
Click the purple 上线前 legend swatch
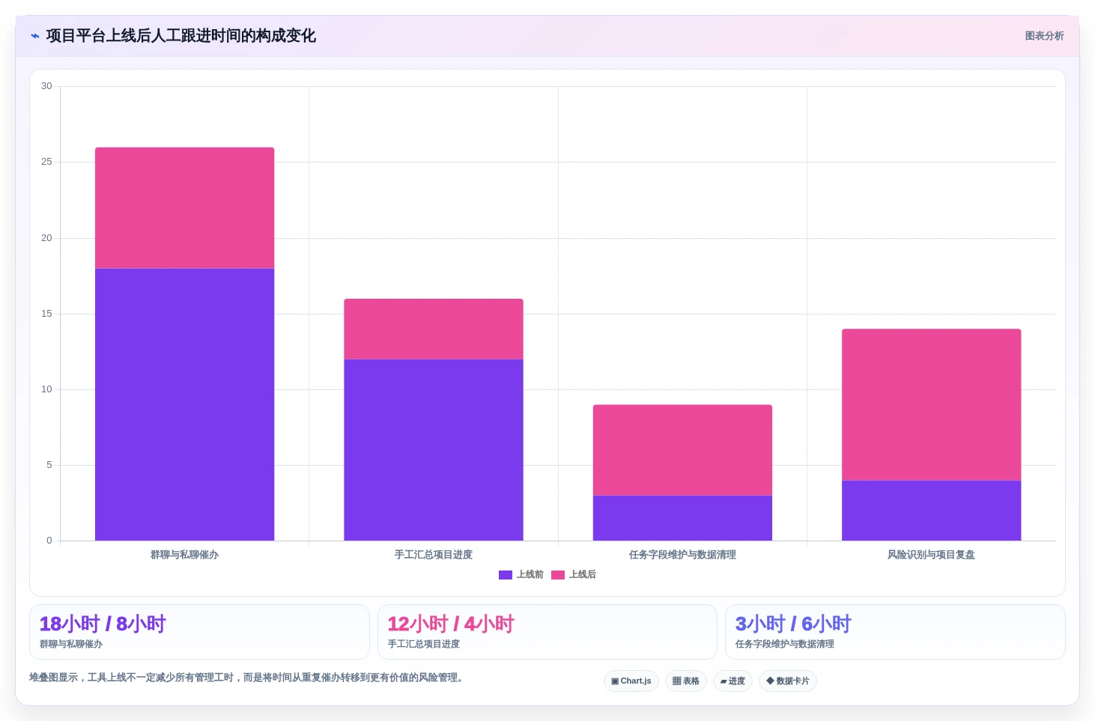coord(506,575)
